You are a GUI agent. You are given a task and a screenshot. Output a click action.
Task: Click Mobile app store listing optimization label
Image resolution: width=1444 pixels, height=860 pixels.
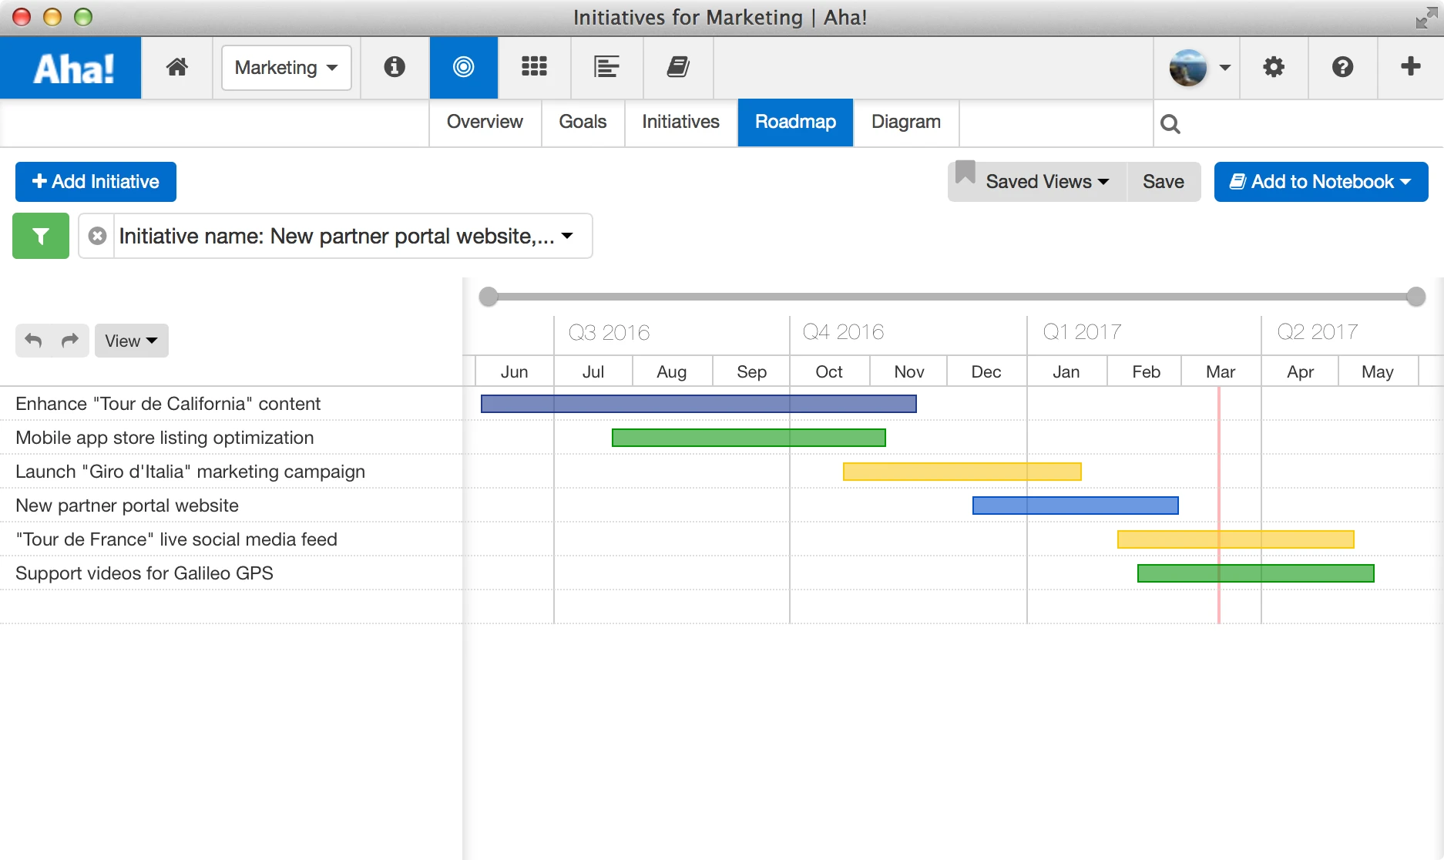[165, 438]
